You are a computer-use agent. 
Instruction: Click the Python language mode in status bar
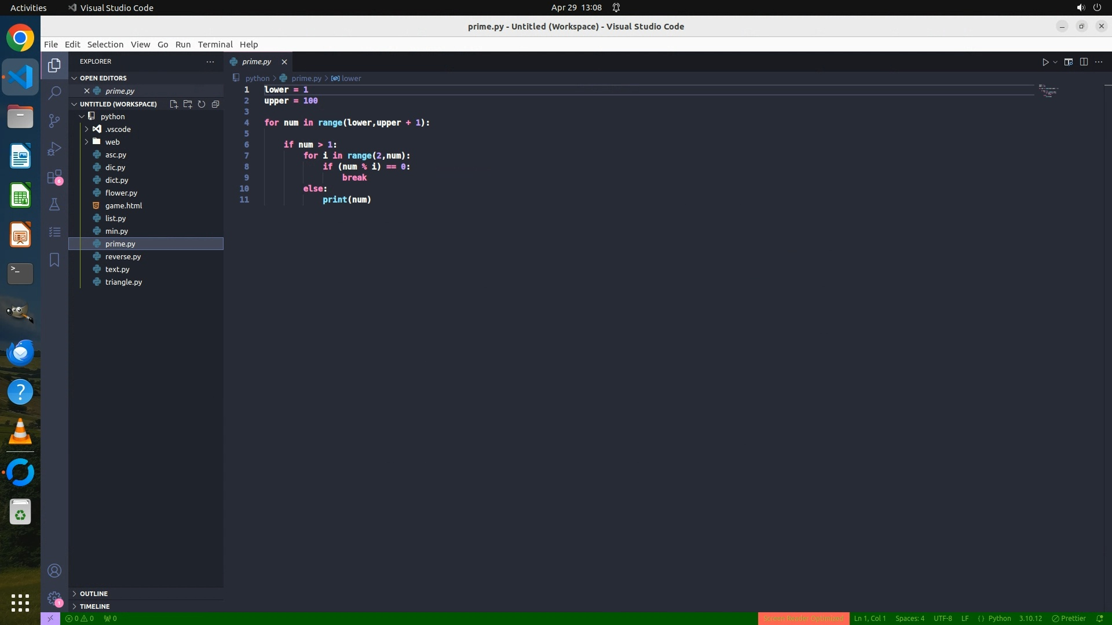coord(999,618)
